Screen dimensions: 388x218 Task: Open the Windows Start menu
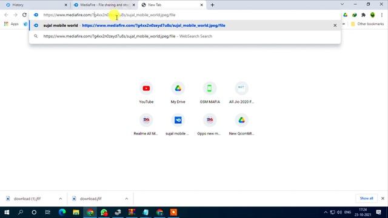coord(7,213)
